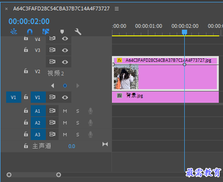The height and width of the screenshot is (182, 223).
Task: Target track V1 header label
Action: point(38,97)
